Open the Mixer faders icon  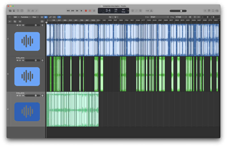pyautogui.click(x=33, y=11)
